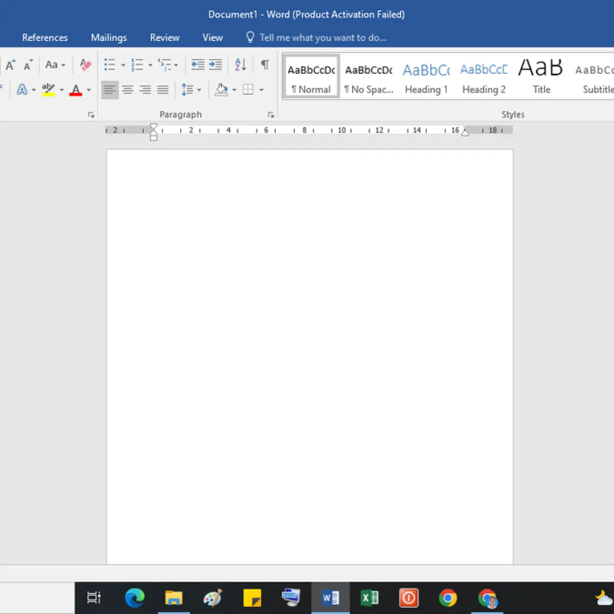Launch Microsoft Edge from the taskbar
This screenshot has width=614, height=614.
pyautogui.click(x=135, y=598)
